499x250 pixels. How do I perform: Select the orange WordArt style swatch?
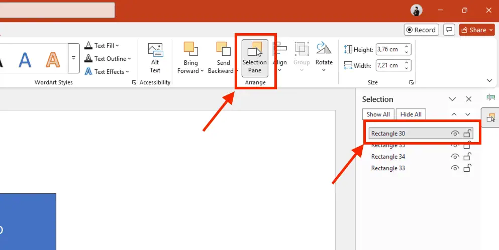53,59
